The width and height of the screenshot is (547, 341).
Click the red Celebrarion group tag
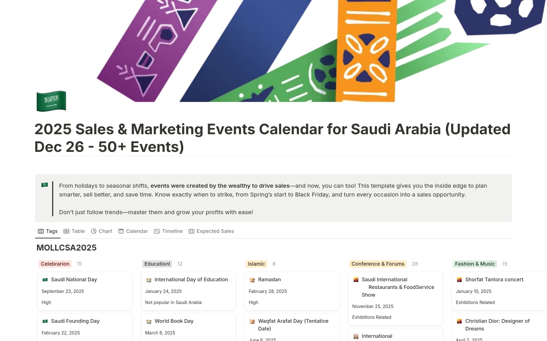coord(55,264)
